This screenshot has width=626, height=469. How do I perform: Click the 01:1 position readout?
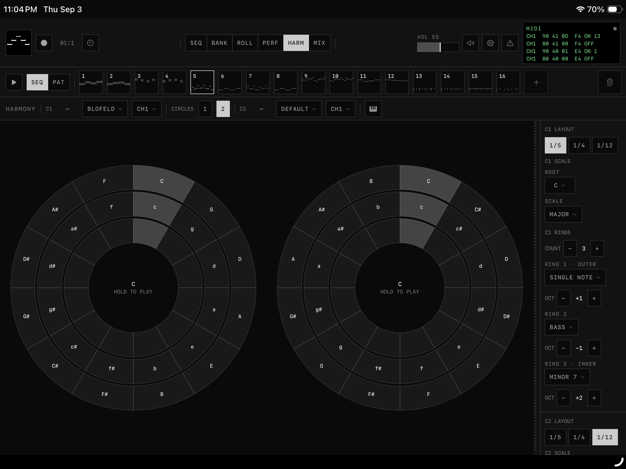pyautogui.click(x=67, y=43)
